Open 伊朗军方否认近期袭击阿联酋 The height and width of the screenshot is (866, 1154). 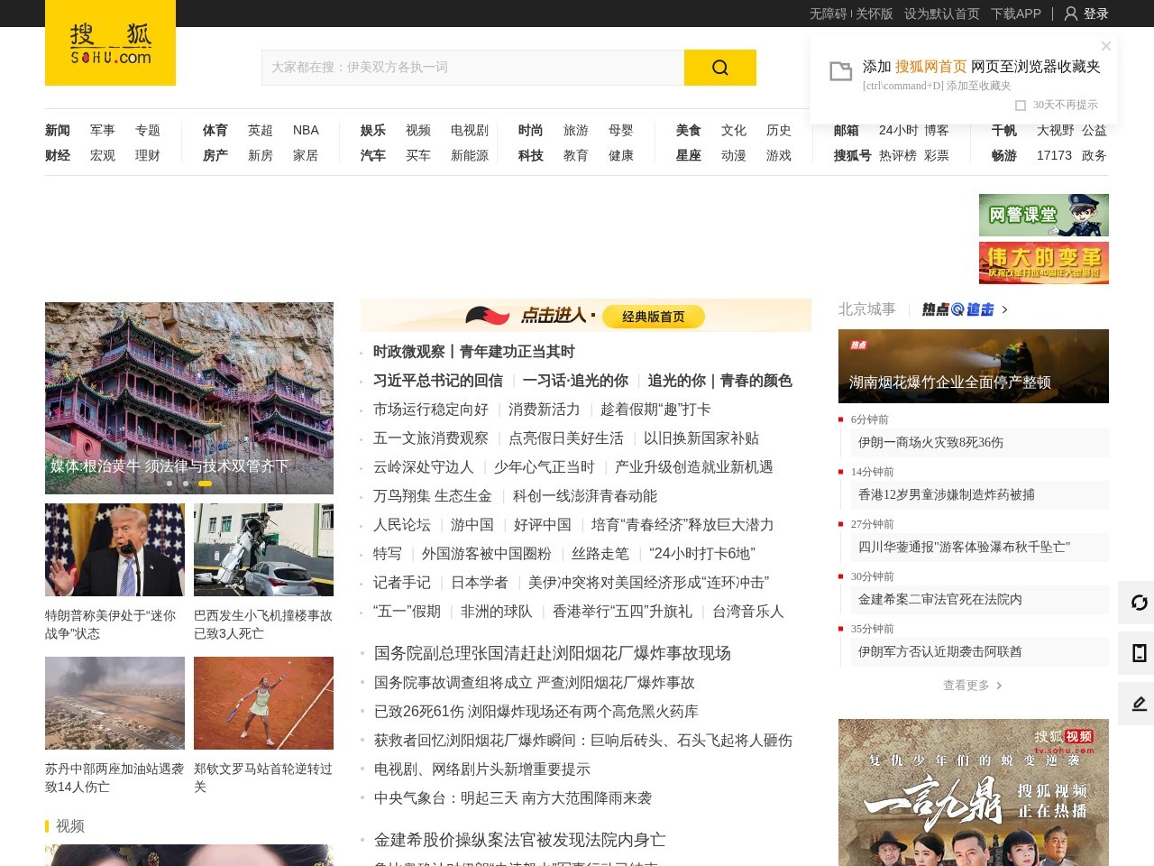pyautogui.click(x=940, y=652)
